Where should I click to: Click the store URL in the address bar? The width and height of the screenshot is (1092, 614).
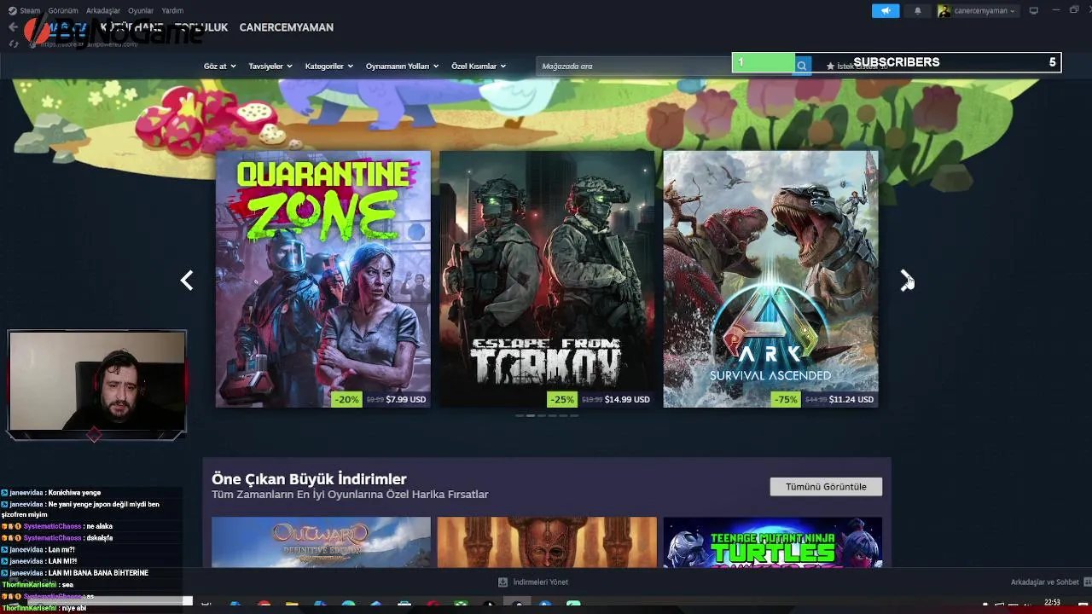(90, 43)
